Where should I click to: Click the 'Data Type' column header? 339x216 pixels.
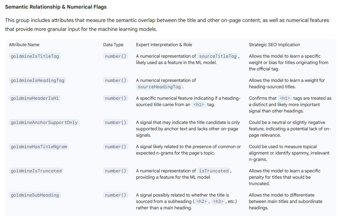click(x=113, y=45)
